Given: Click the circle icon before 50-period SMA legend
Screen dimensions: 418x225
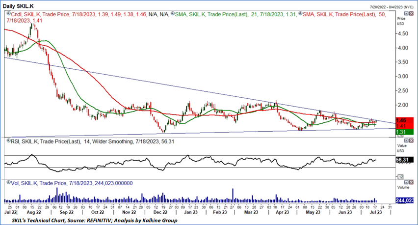Looking at the screenshot, I should point(300,13).
